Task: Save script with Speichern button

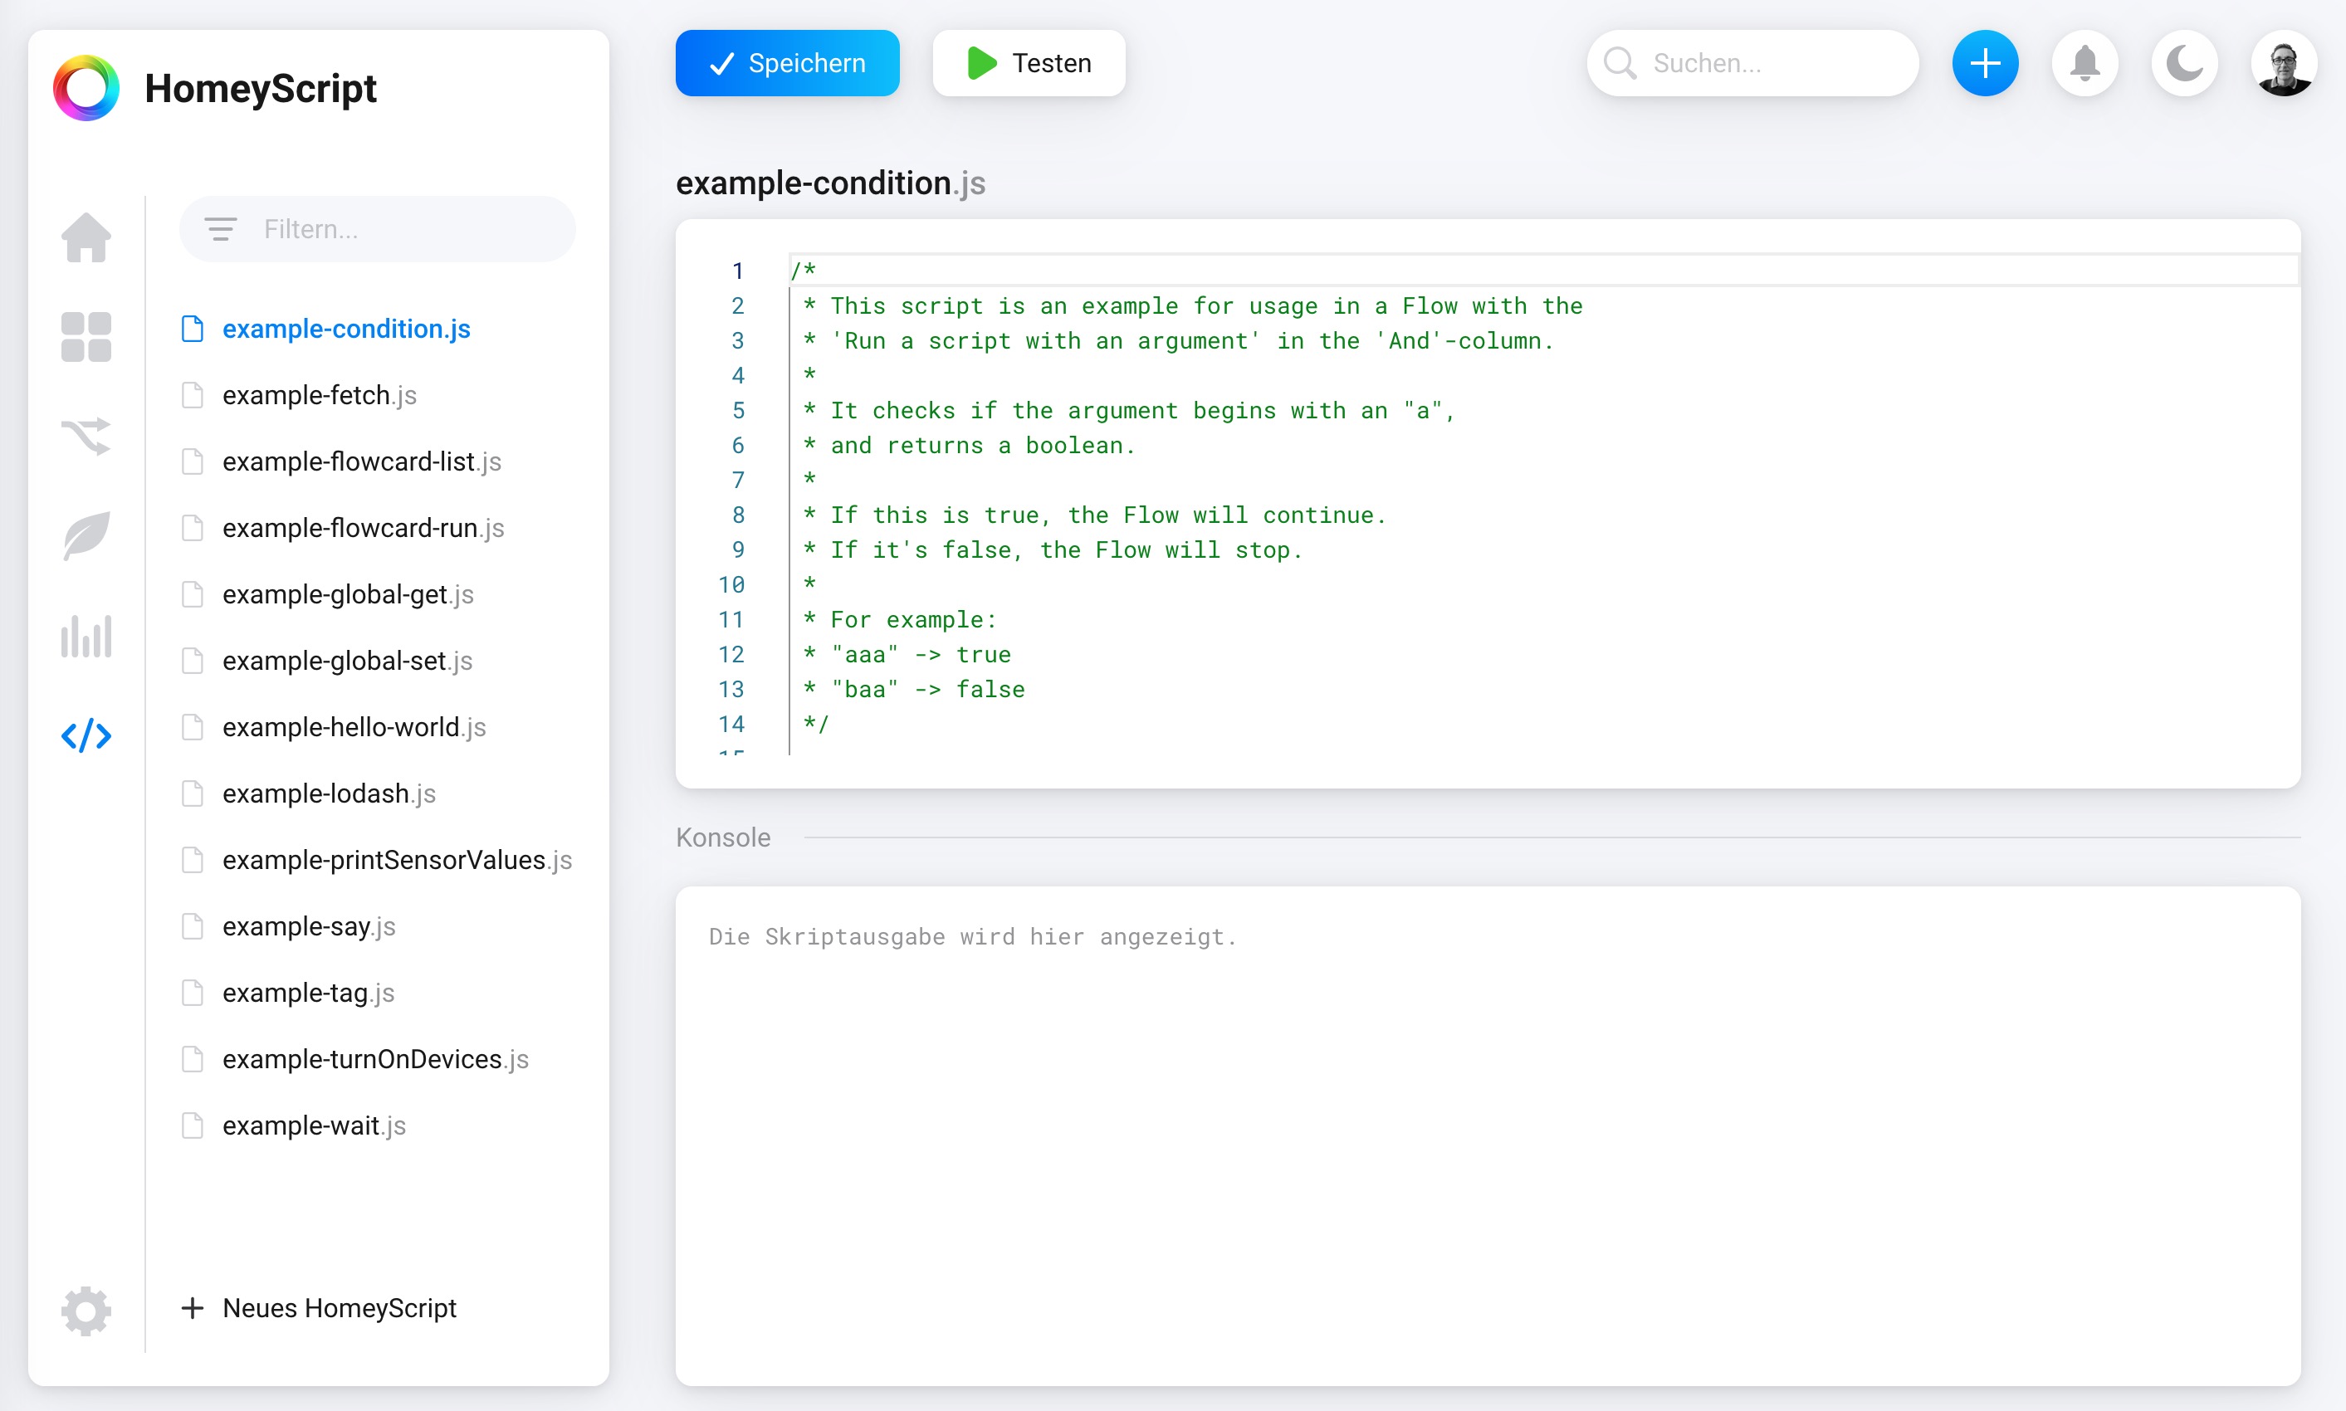Action: [786, 64]
